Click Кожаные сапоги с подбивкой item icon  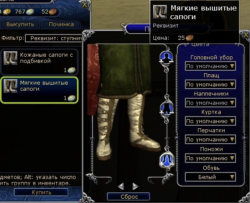[x=10, y=58]
